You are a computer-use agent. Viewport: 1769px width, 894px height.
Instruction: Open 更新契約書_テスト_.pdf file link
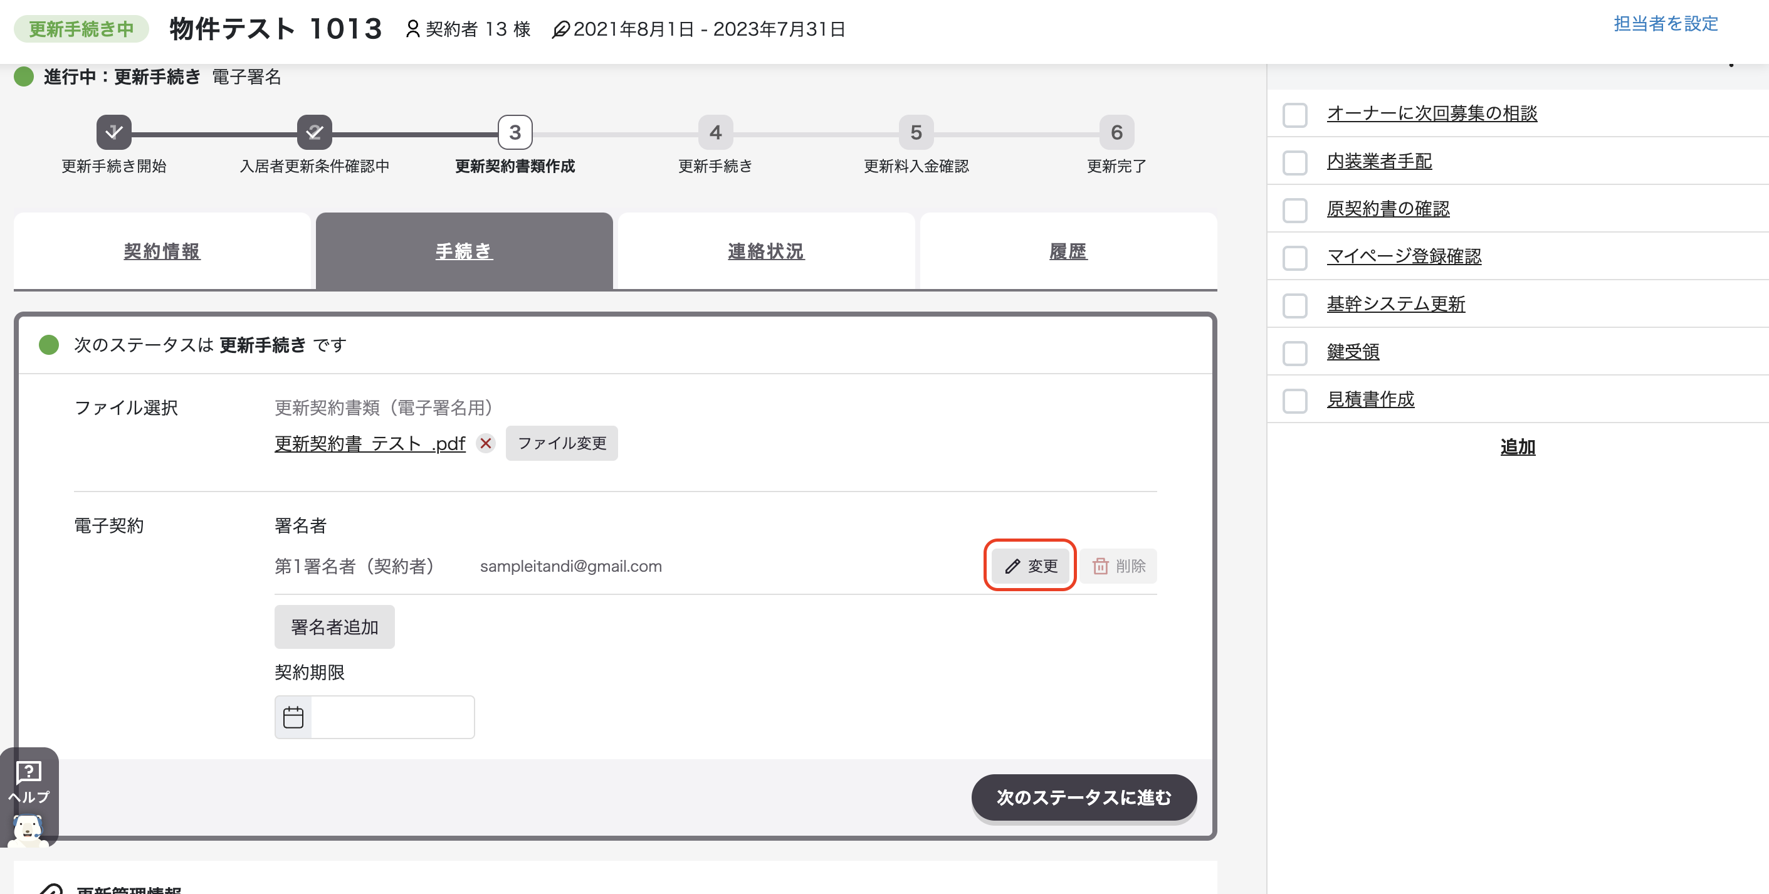coord(370,444)
